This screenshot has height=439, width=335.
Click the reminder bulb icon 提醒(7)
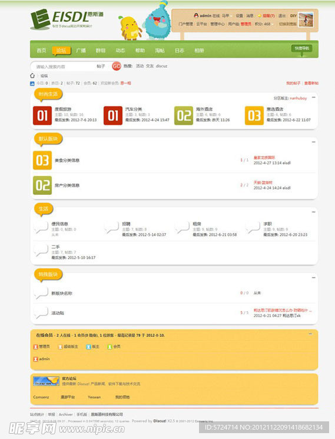260,16
